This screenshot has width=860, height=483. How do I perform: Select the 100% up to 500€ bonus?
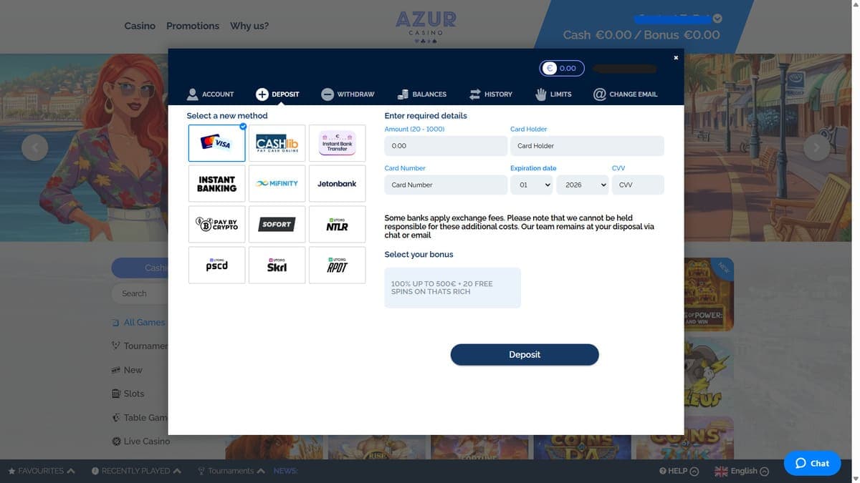tap(453, 288)
